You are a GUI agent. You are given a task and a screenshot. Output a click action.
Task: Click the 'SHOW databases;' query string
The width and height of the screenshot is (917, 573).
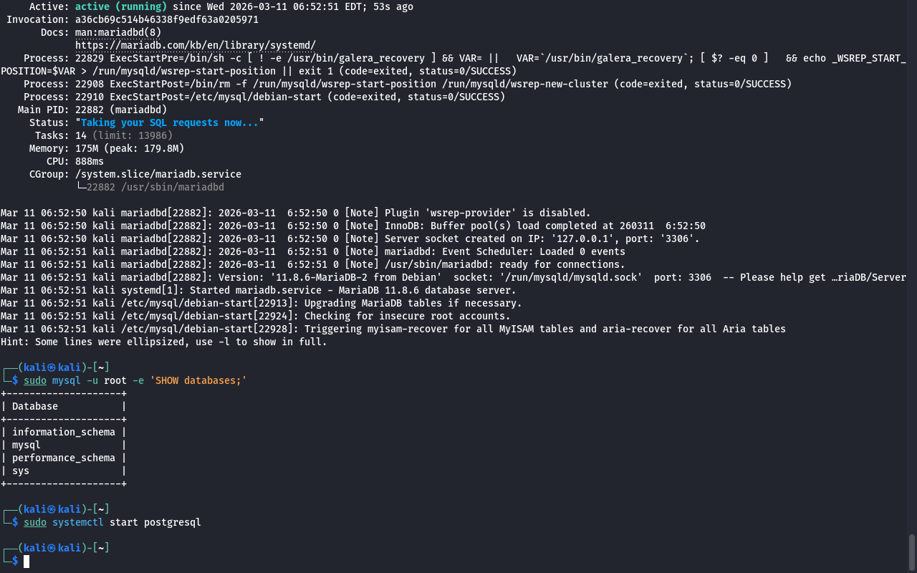198,380
